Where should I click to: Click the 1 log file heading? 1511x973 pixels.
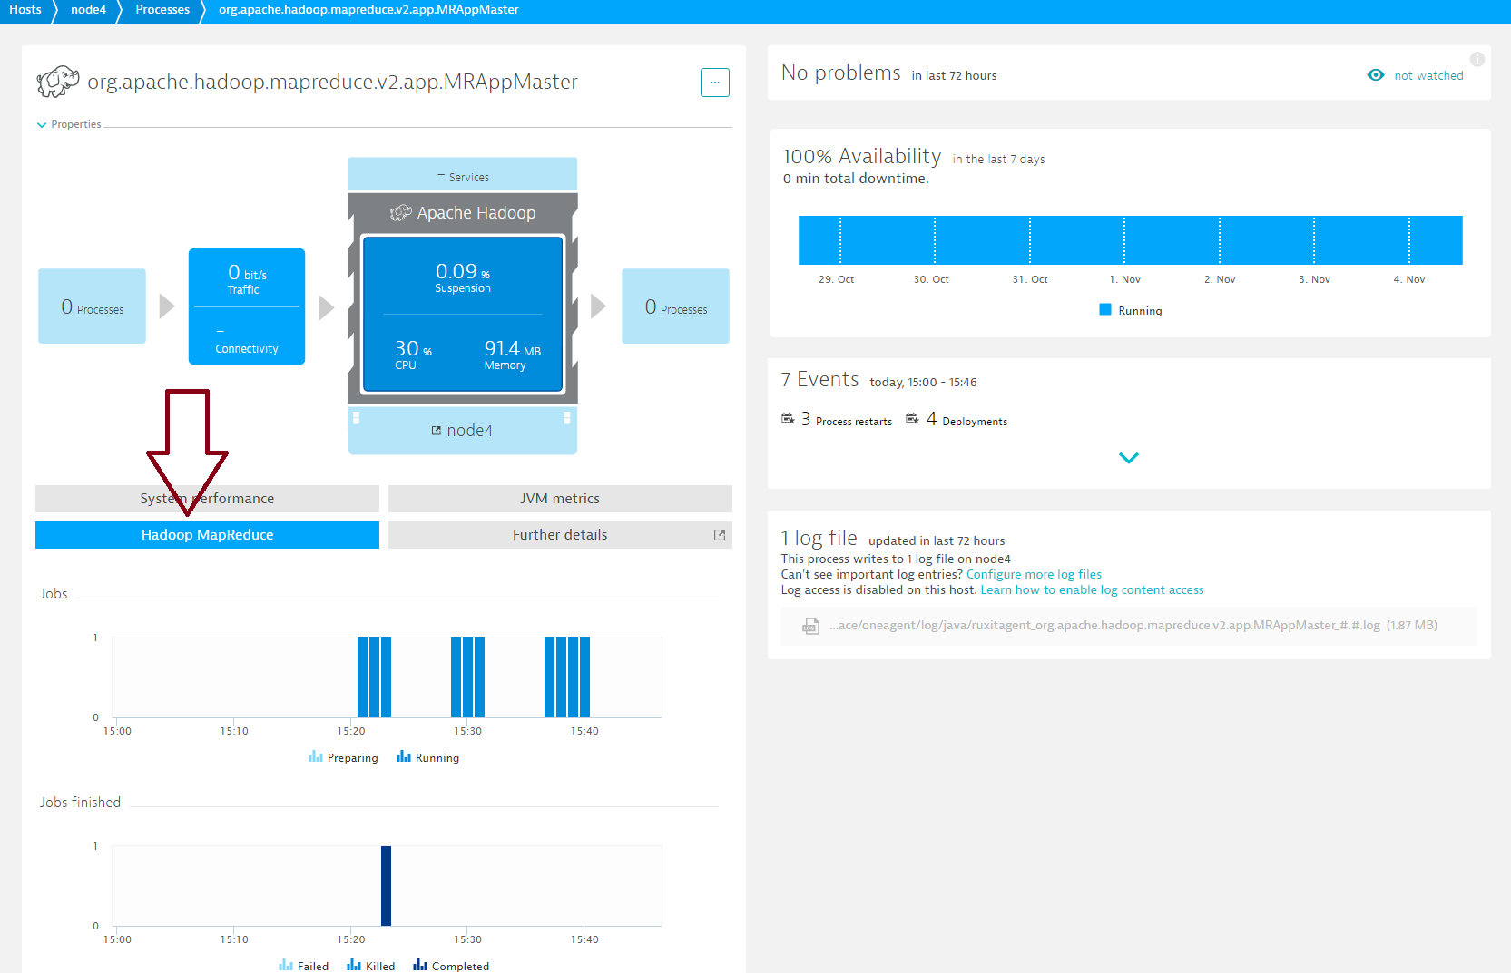[x=819, y=538]
